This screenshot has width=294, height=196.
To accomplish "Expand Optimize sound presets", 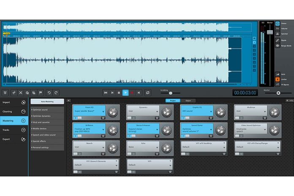I will (x=47, y=110).
